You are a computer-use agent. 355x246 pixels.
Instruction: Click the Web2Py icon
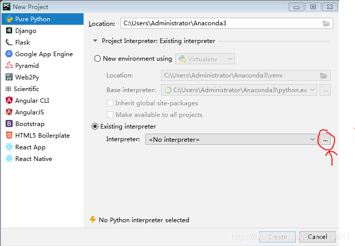[9, 77]
